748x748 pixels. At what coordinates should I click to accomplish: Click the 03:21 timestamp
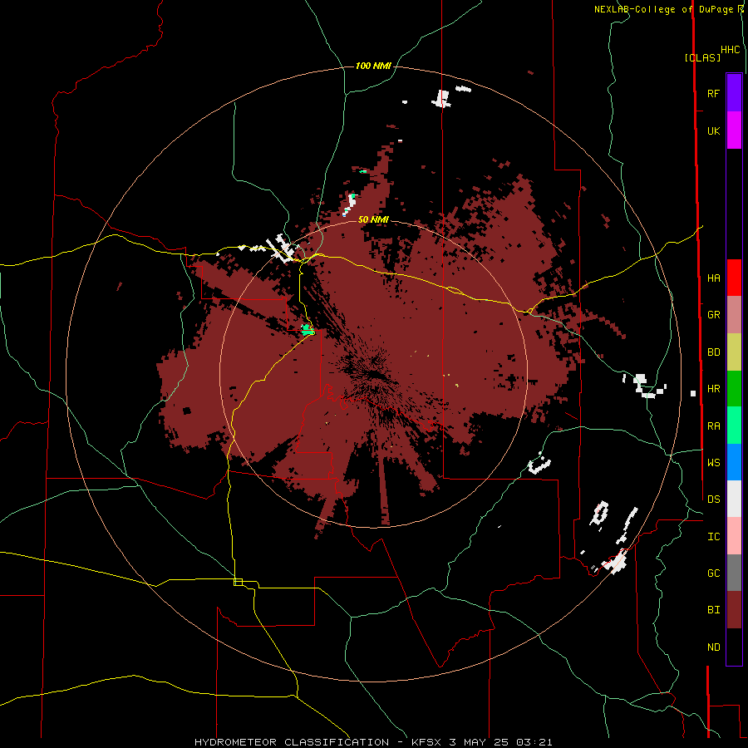click(x=534, y=742)
